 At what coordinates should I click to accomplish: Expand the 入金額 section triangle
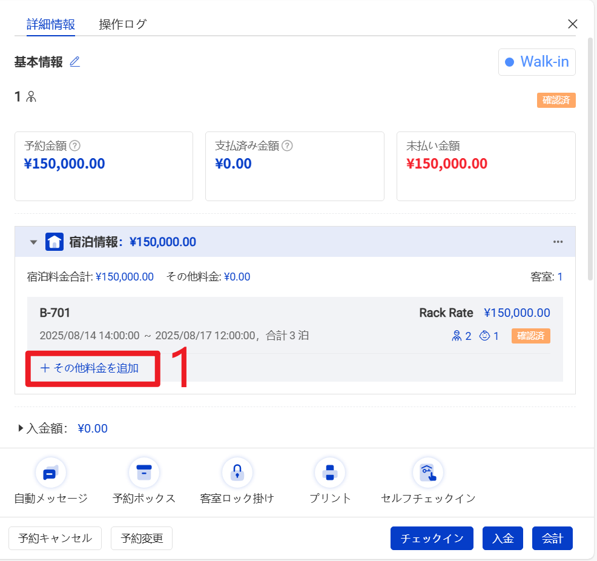coord(21,428)
